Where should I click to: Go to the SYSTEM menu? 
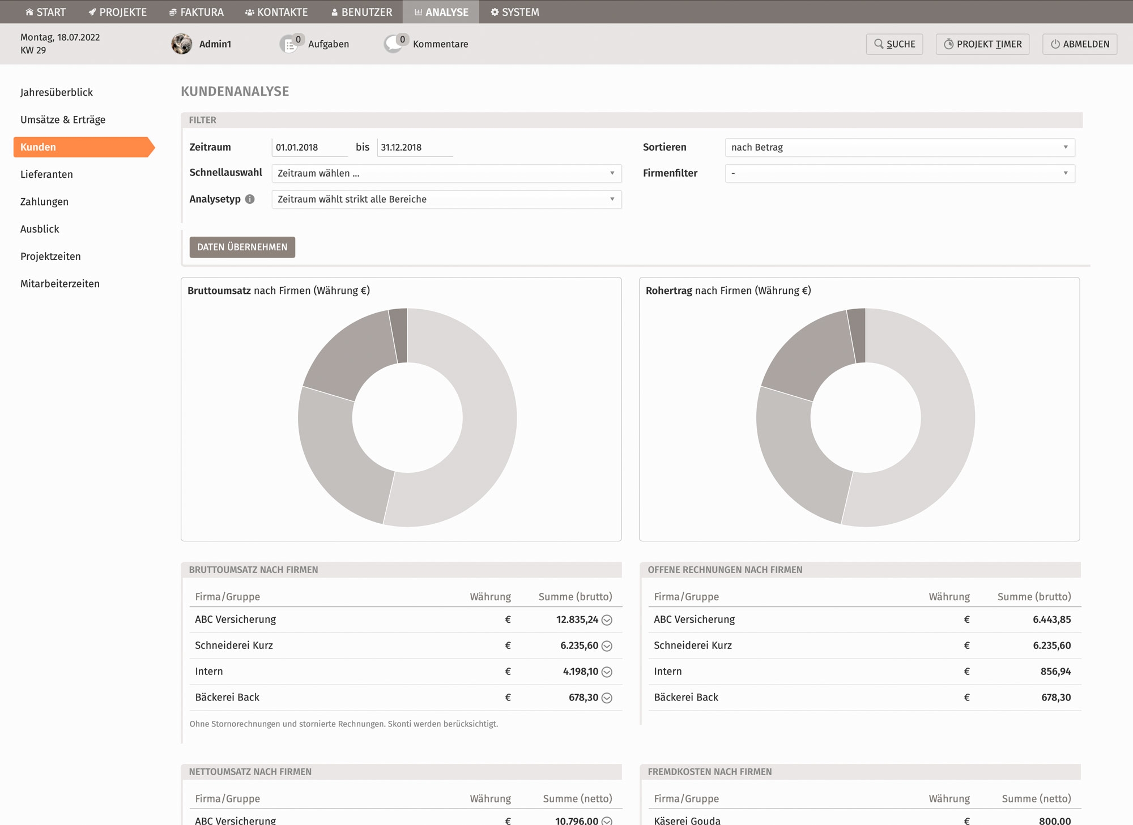514,12
